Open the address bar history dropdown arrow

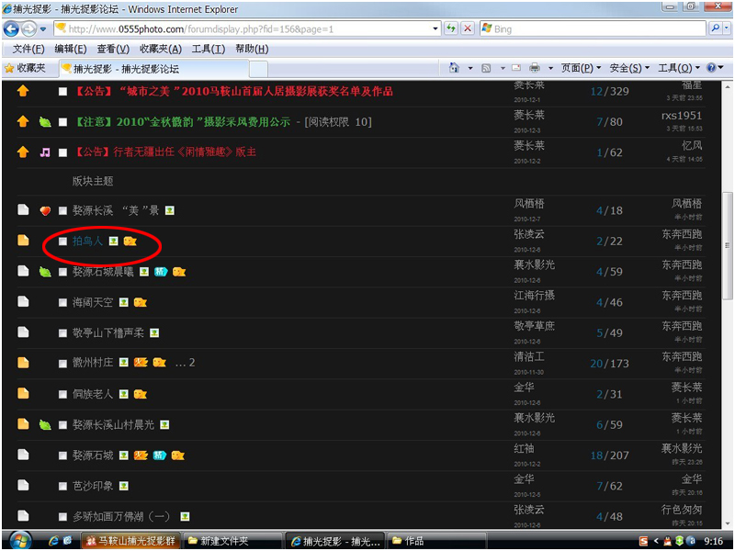tap(435, 28)
